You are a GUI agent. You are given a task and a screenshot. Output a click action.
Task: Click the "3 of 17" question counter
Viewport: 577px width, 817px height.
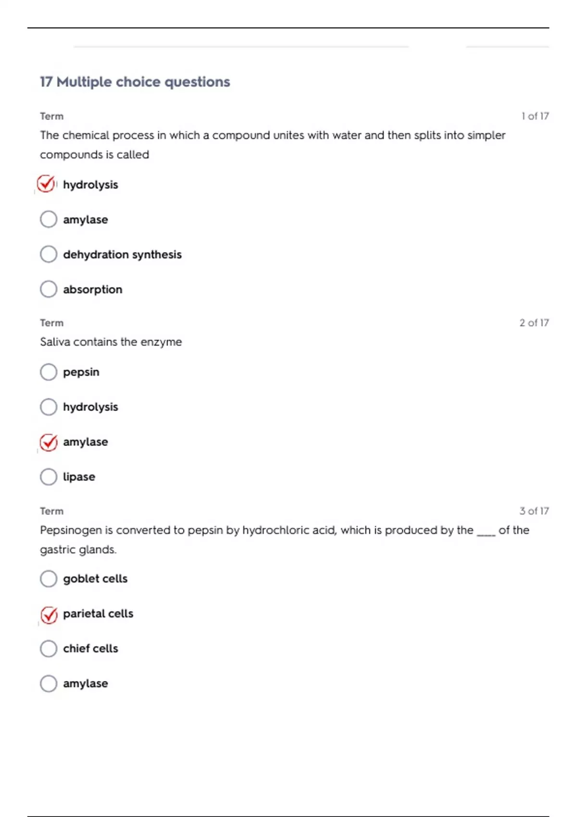[x=534, y=511]
